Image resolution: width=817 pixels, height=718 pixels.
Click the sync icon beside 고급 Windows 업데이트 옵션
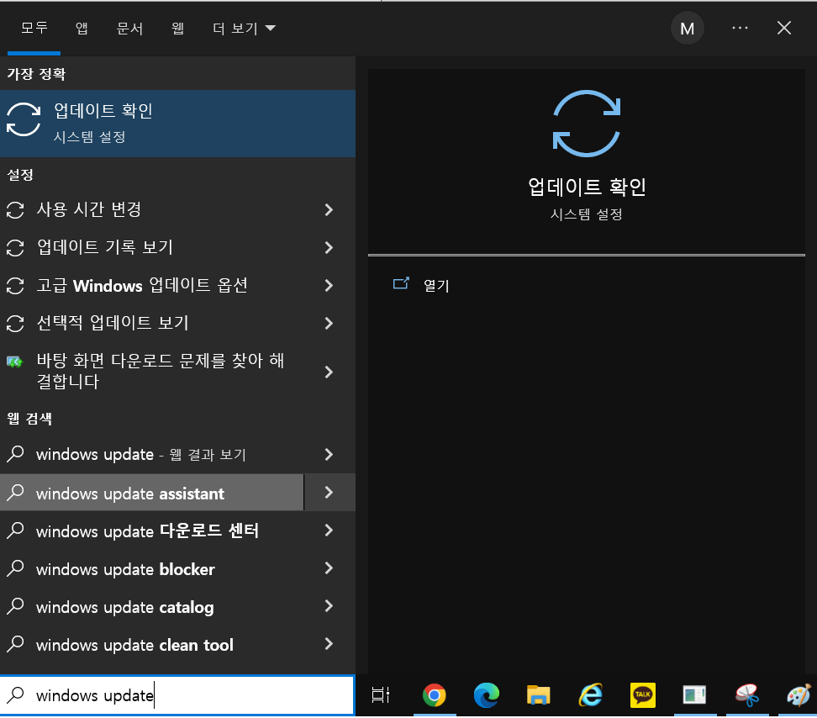click(15, 286)
